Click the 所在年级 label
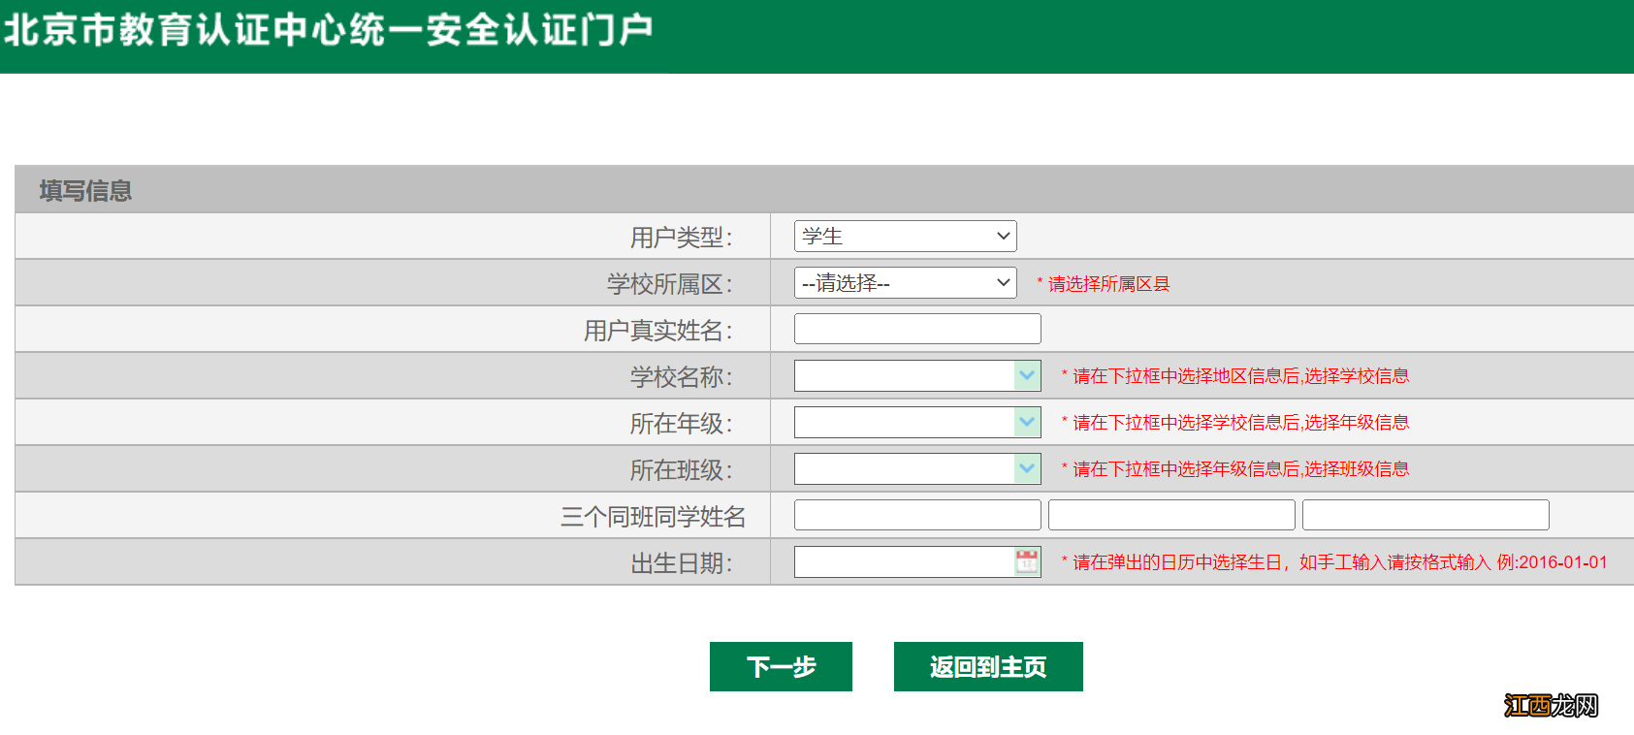 click(x=682, y=423)
